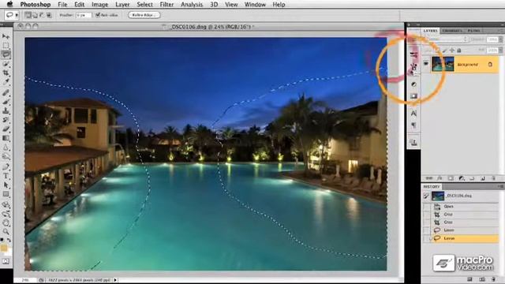Open the Masks panel from the dock
Screen dimensions: 505x284
[413, 96]
